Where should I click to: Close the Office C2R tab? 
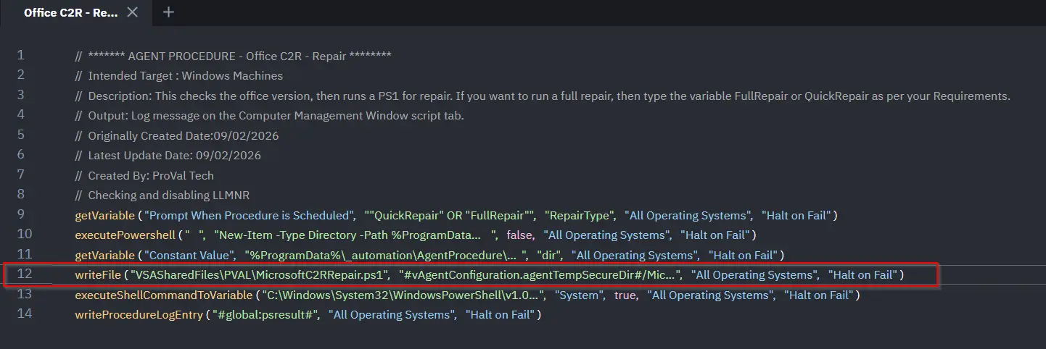132,12
